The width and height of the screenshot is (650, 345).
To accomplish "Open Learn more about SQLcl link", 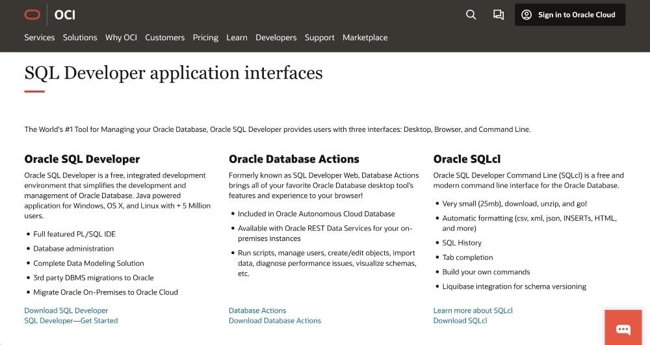I will tap(473, 310).
